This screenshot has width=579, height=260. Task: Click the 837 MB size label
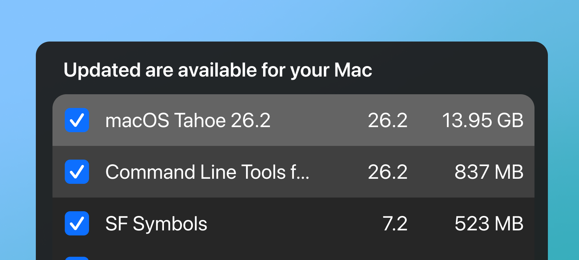[x=489, y=172]
